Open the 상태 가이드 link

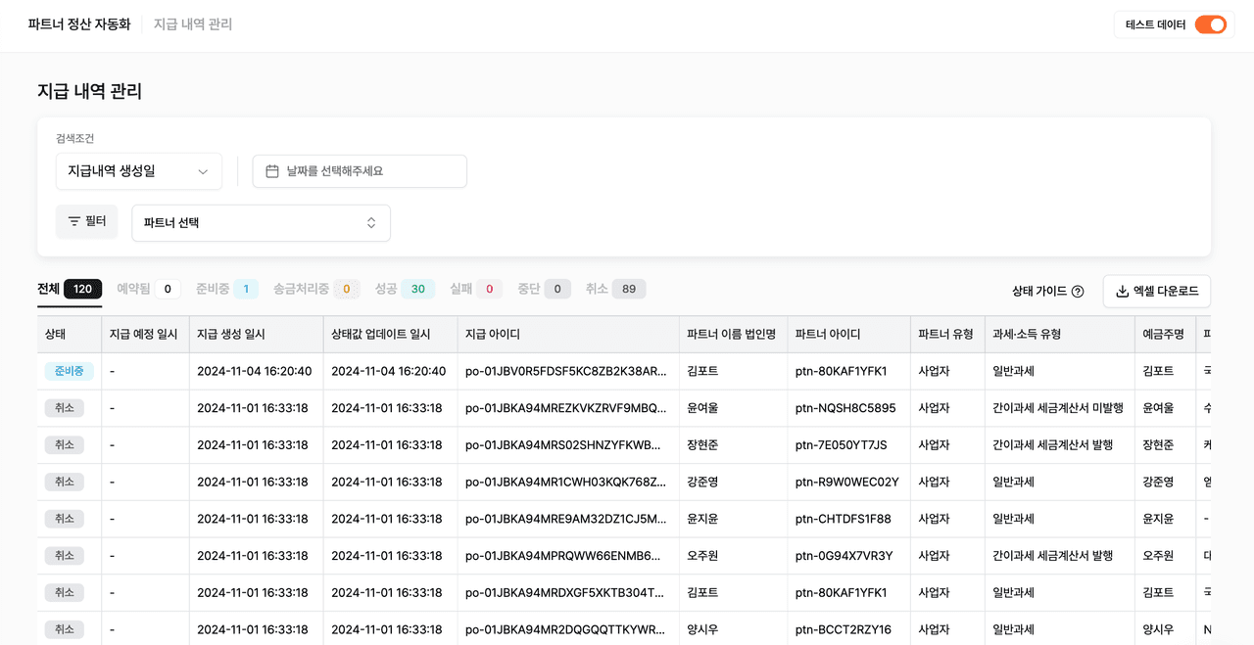pyautogui.click(x=1039, y=292)
